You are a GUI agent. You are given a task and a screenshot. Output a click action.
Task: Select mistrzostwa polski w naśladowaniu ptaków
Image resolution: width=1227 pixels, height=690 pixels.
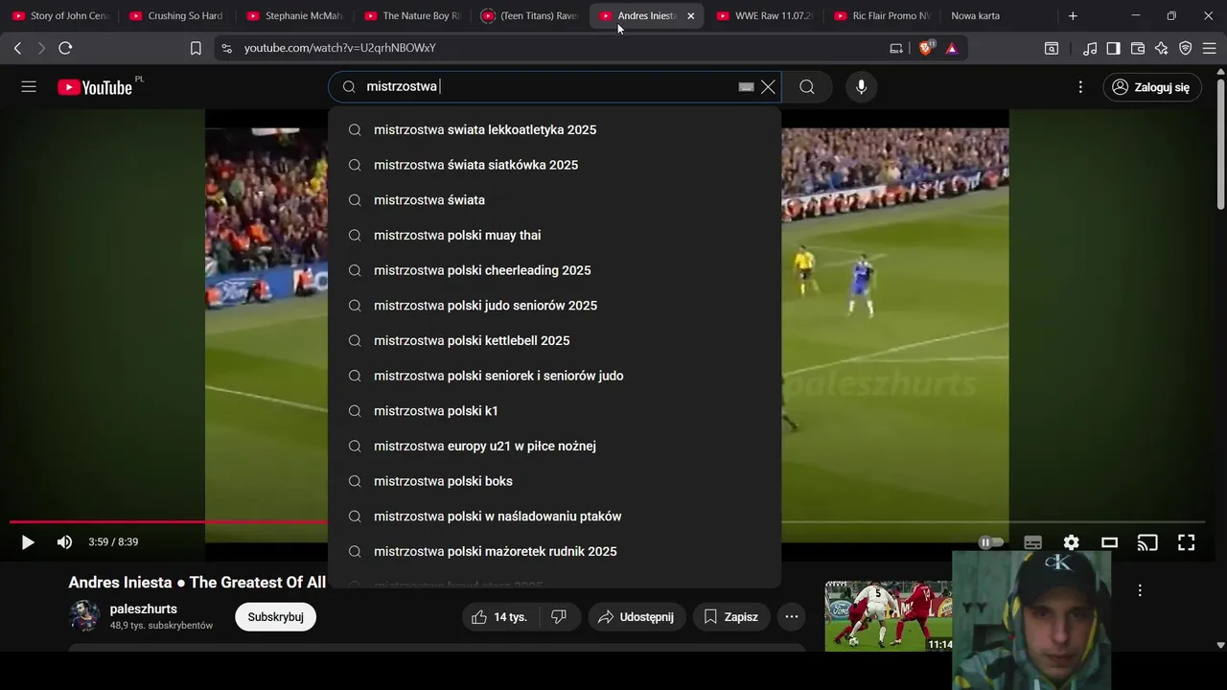point(554,517)
